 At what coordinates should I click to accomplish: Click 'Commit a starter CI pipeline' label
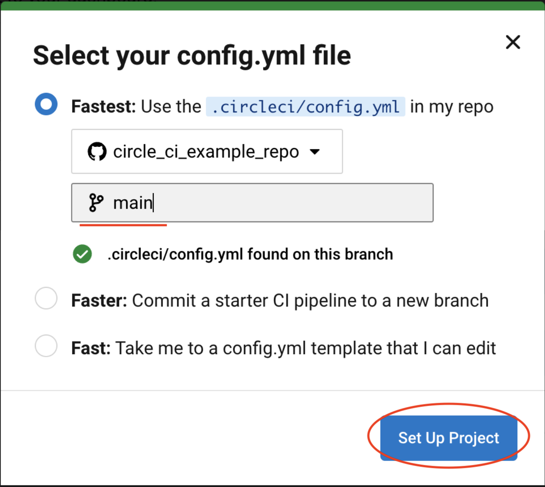[x=310, y=301]
